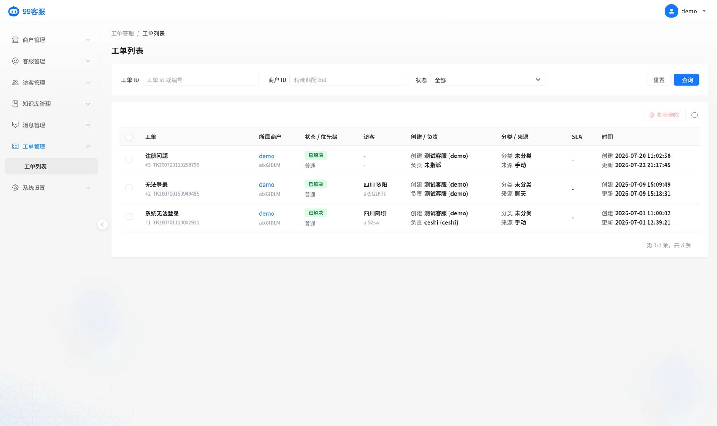This screenshot has height=426, width=717.
Task: Click ticket title 注册问题
Action: [x=156, y=156]
